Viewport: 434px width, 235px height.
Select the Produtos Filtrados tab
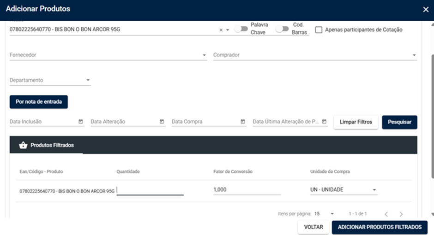(46, 145)
